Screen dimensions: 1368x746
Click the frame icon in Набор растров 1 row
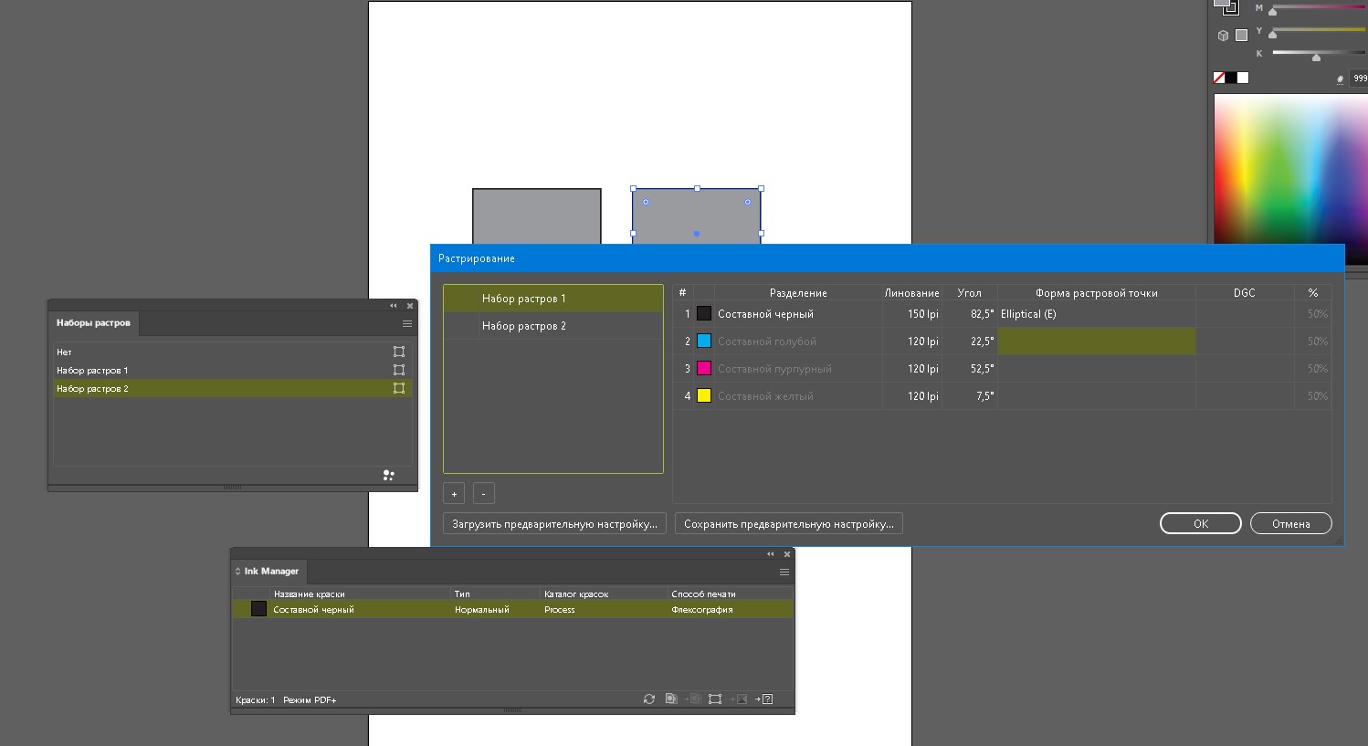(x=399, y=370)
